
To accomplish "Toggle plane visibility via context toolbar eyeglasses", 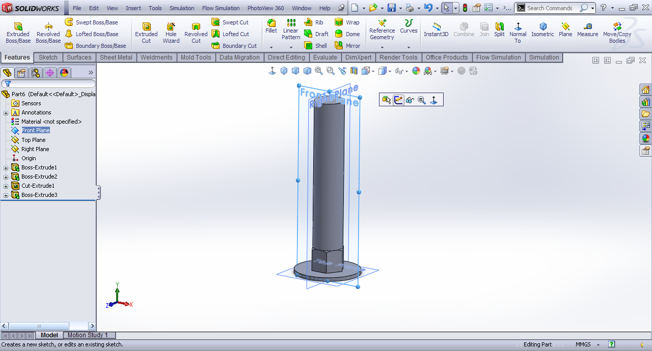I will pos(410,100).
